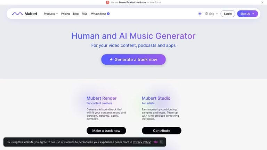Click 'For your video content, podcasts and apps'
Viewport: 267px width, 150px height.
(x=133, y=45)
